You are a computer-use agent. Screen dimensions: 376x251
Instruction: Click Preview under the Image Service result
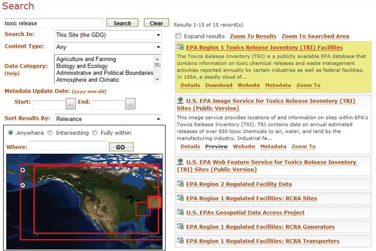point(216,147)
